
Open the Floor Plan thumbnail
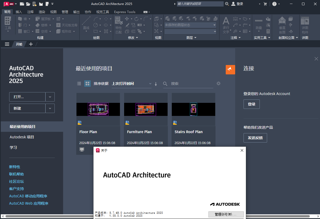tap(98, 109)
